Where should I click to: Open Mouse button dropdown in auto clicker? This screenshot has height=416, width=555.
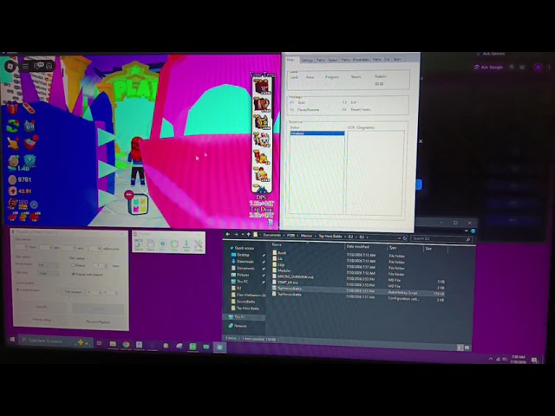coord(49,264)
